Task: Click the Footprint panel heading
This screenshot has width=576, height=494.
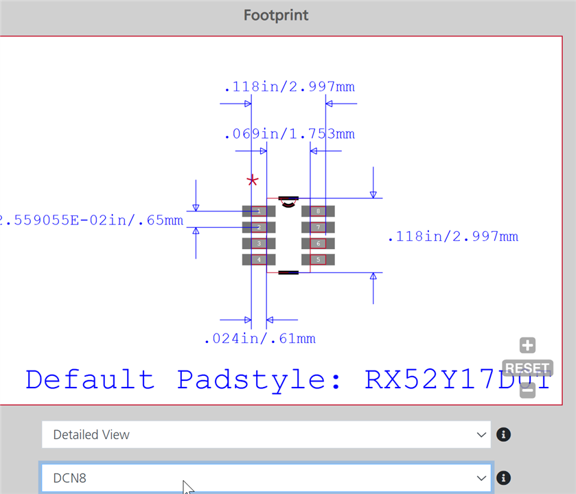Action: pos(276,15)
